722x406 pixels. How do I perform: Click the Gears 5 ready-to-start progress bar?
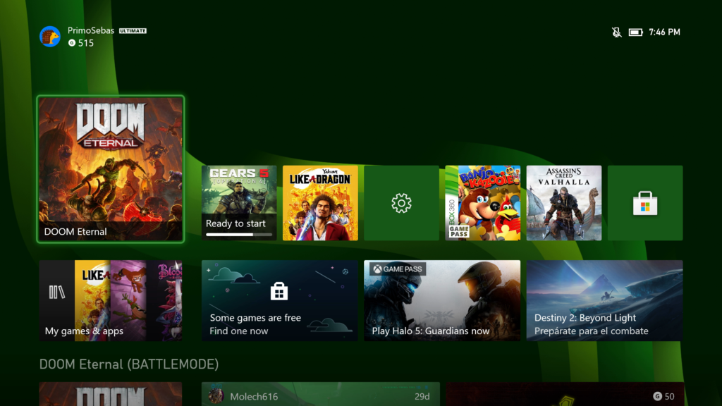click(239, 235)
